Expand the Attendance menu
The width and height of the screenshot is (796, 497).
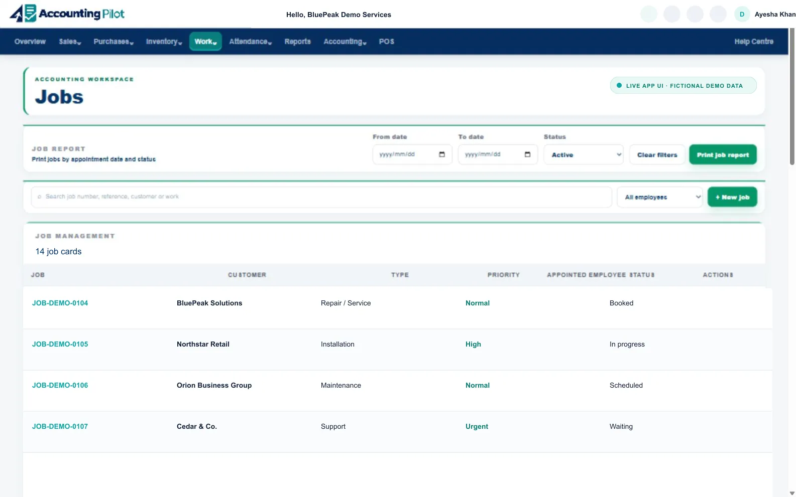[x=250, y=42]
